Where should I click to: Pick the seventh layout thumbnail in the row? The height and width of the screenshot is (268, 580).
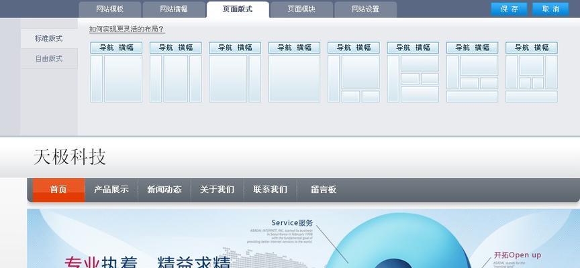click(x=472, y=72)
